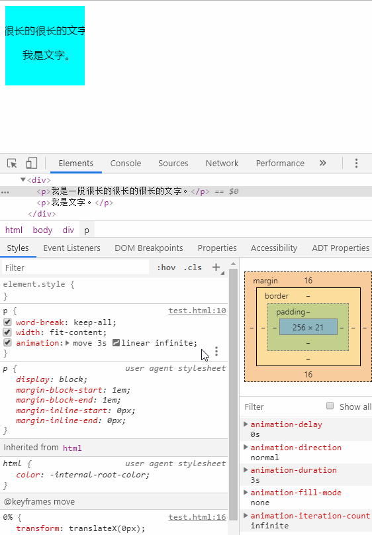Click the ellipsis beside the selected p node

point(5,192)
